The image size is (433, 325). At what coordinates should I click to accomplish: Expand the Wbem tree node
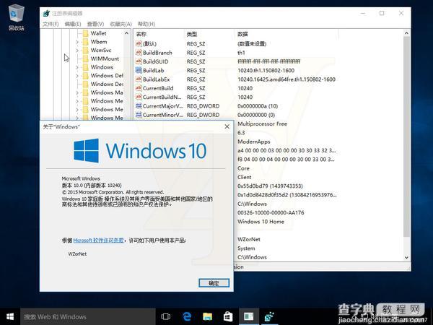pyautogui.click(x=77, y=42)
